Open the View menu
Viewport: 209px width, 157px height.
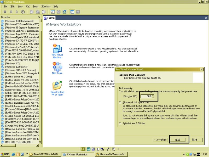[x=20, y=7]
